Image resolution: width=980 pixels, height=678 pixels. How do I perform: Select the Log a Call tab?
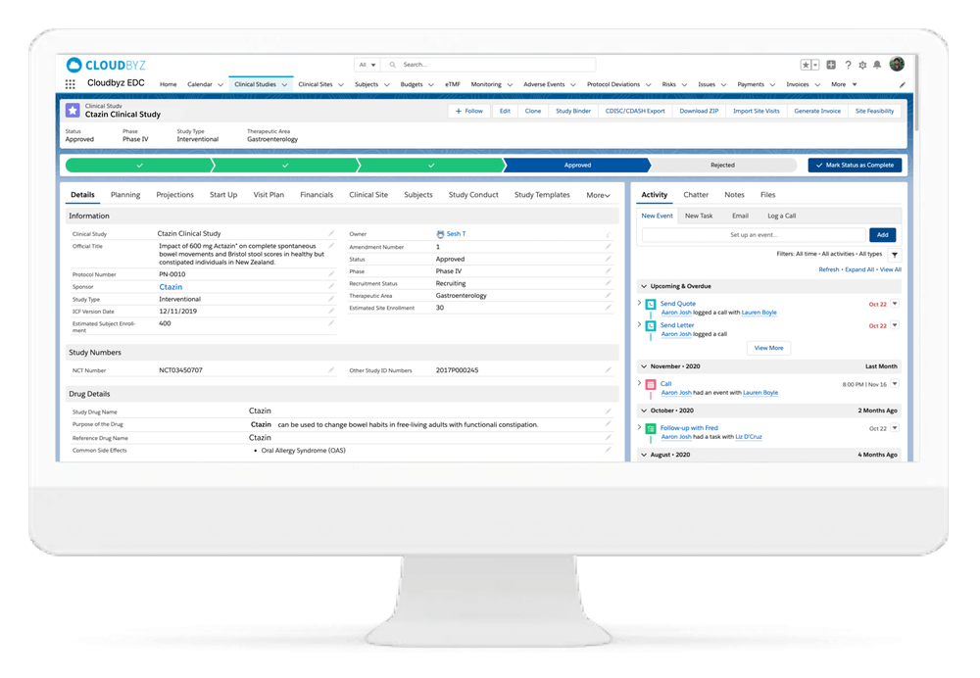[x=781, y=217]
